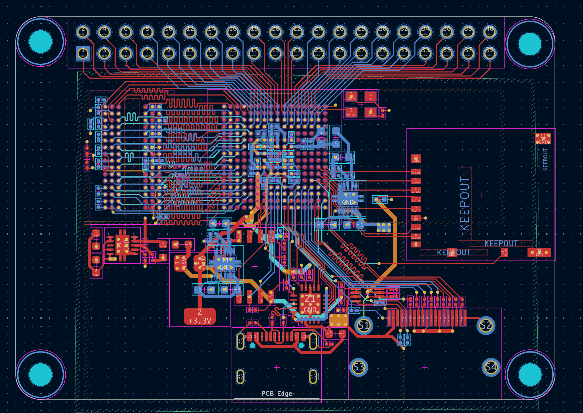Viewport: 583px width, 413px height.
Task: Click the SD_CMD pad 3
Action: (416, 190)
